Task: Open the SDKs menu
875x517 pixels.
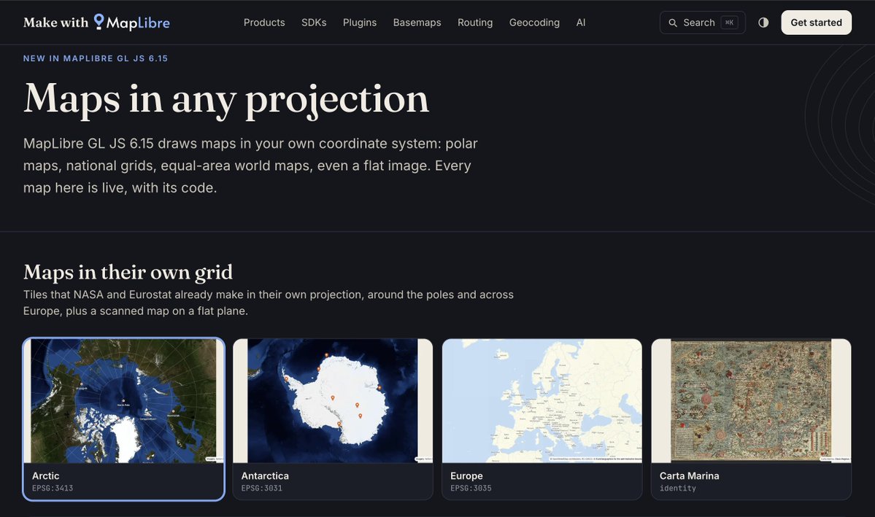Action: point(314,23)
